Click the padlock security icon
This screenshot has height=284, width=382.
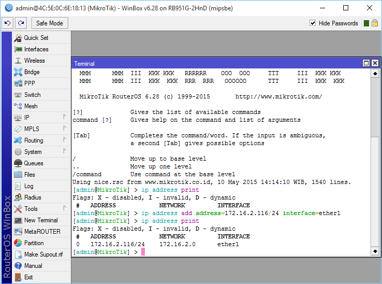coord(375,23)
